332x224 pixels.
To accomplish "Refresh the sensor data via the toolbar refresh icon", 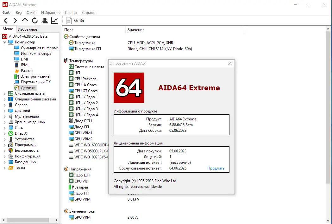I will [x=35, y=21].
